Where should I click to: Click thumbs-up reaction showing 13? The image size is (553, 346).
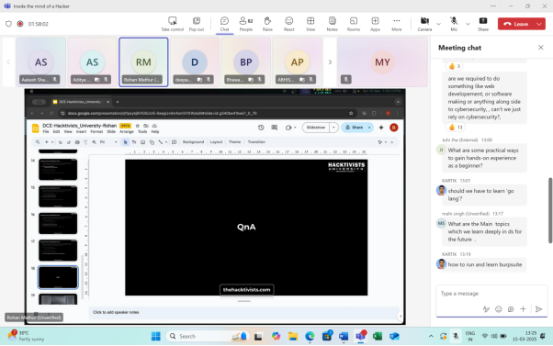click(456, 128)
